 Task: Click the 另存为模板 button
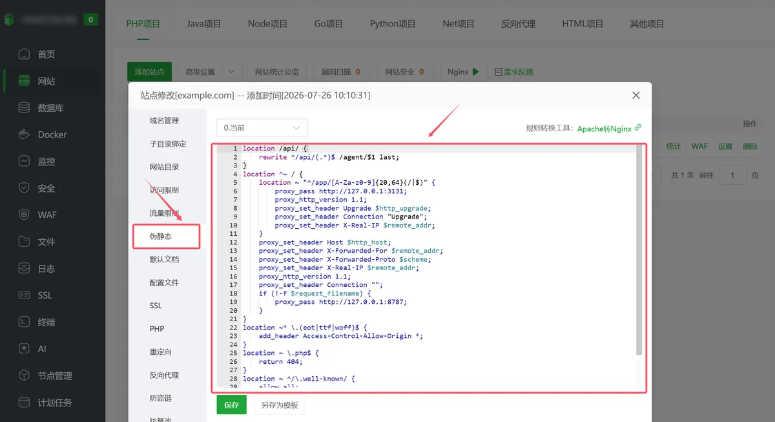click(280, 405)
